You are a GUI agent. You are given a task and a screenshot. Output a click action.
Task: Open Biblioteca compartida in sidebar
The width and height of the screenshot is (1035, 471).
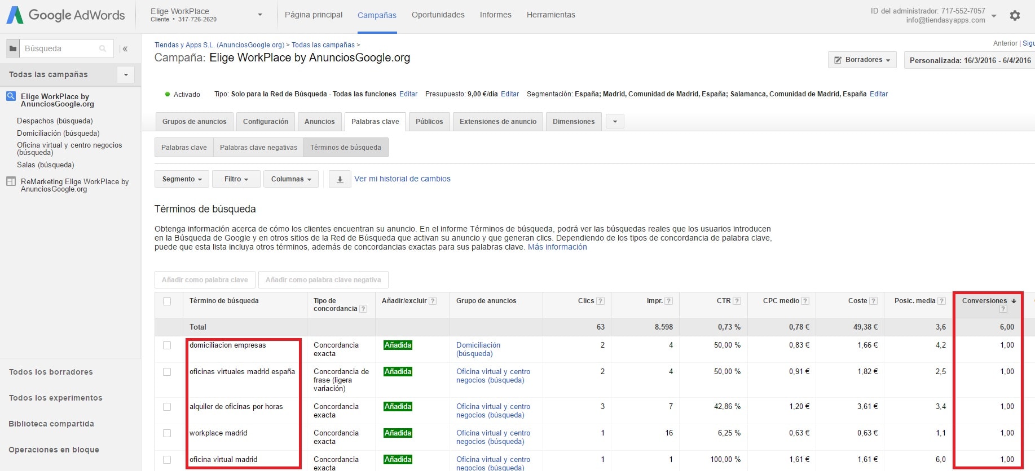click(x=51, y=424)
